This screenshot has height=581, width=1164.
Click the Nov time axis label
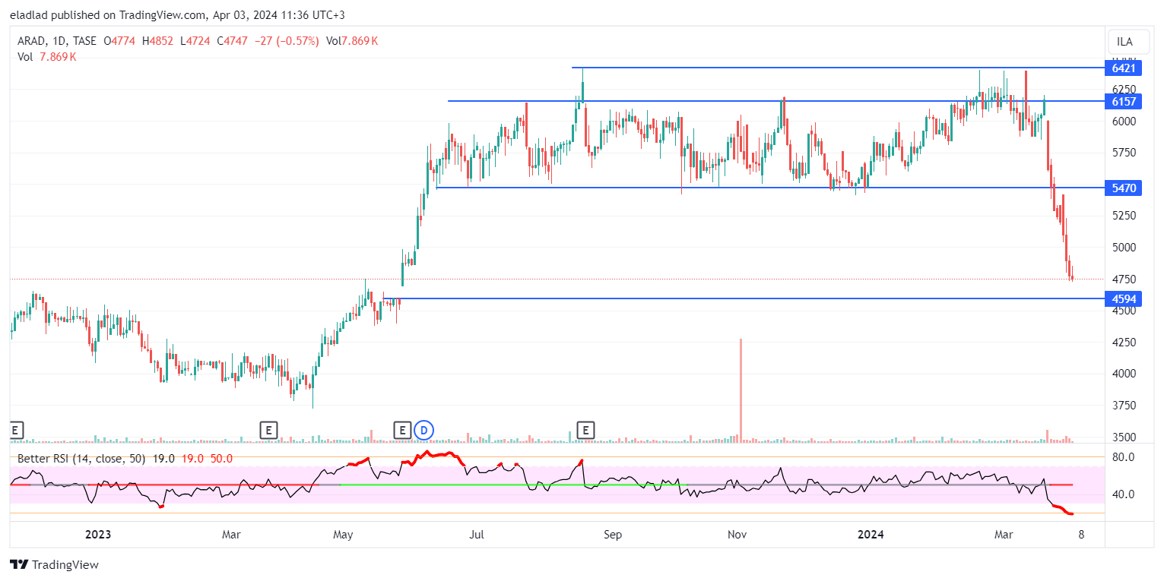(x=737, y=535)
